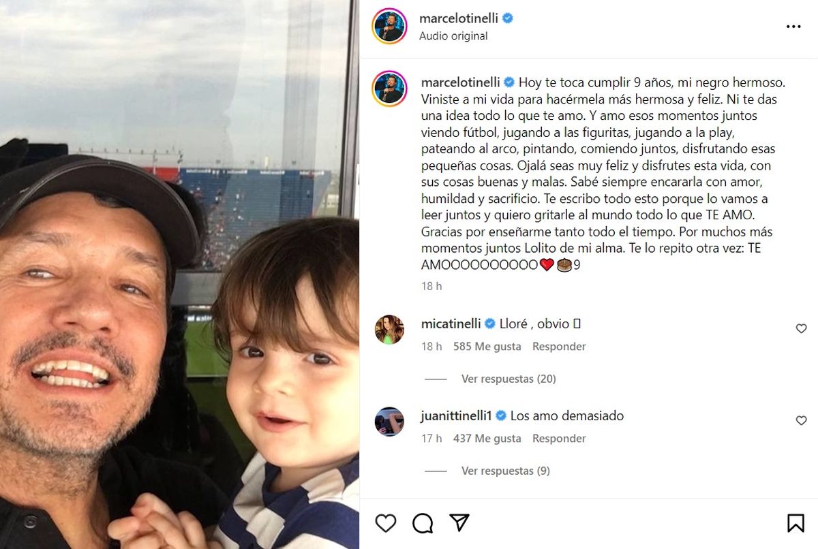View the 585 Me gusta likes list
818x549 pixels.
(x=487, y=347)
